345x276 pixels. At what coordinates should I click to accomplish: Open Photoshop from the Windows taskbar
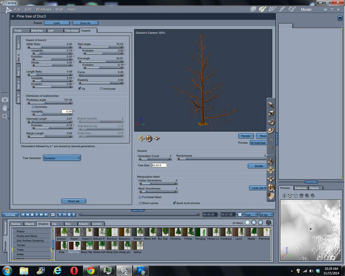142,270
